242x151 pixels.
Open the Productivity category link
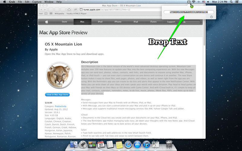(60, 106)
